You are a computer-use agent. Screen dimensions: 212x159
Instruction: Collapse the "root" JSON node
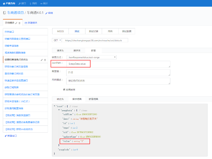coord(54,106)
